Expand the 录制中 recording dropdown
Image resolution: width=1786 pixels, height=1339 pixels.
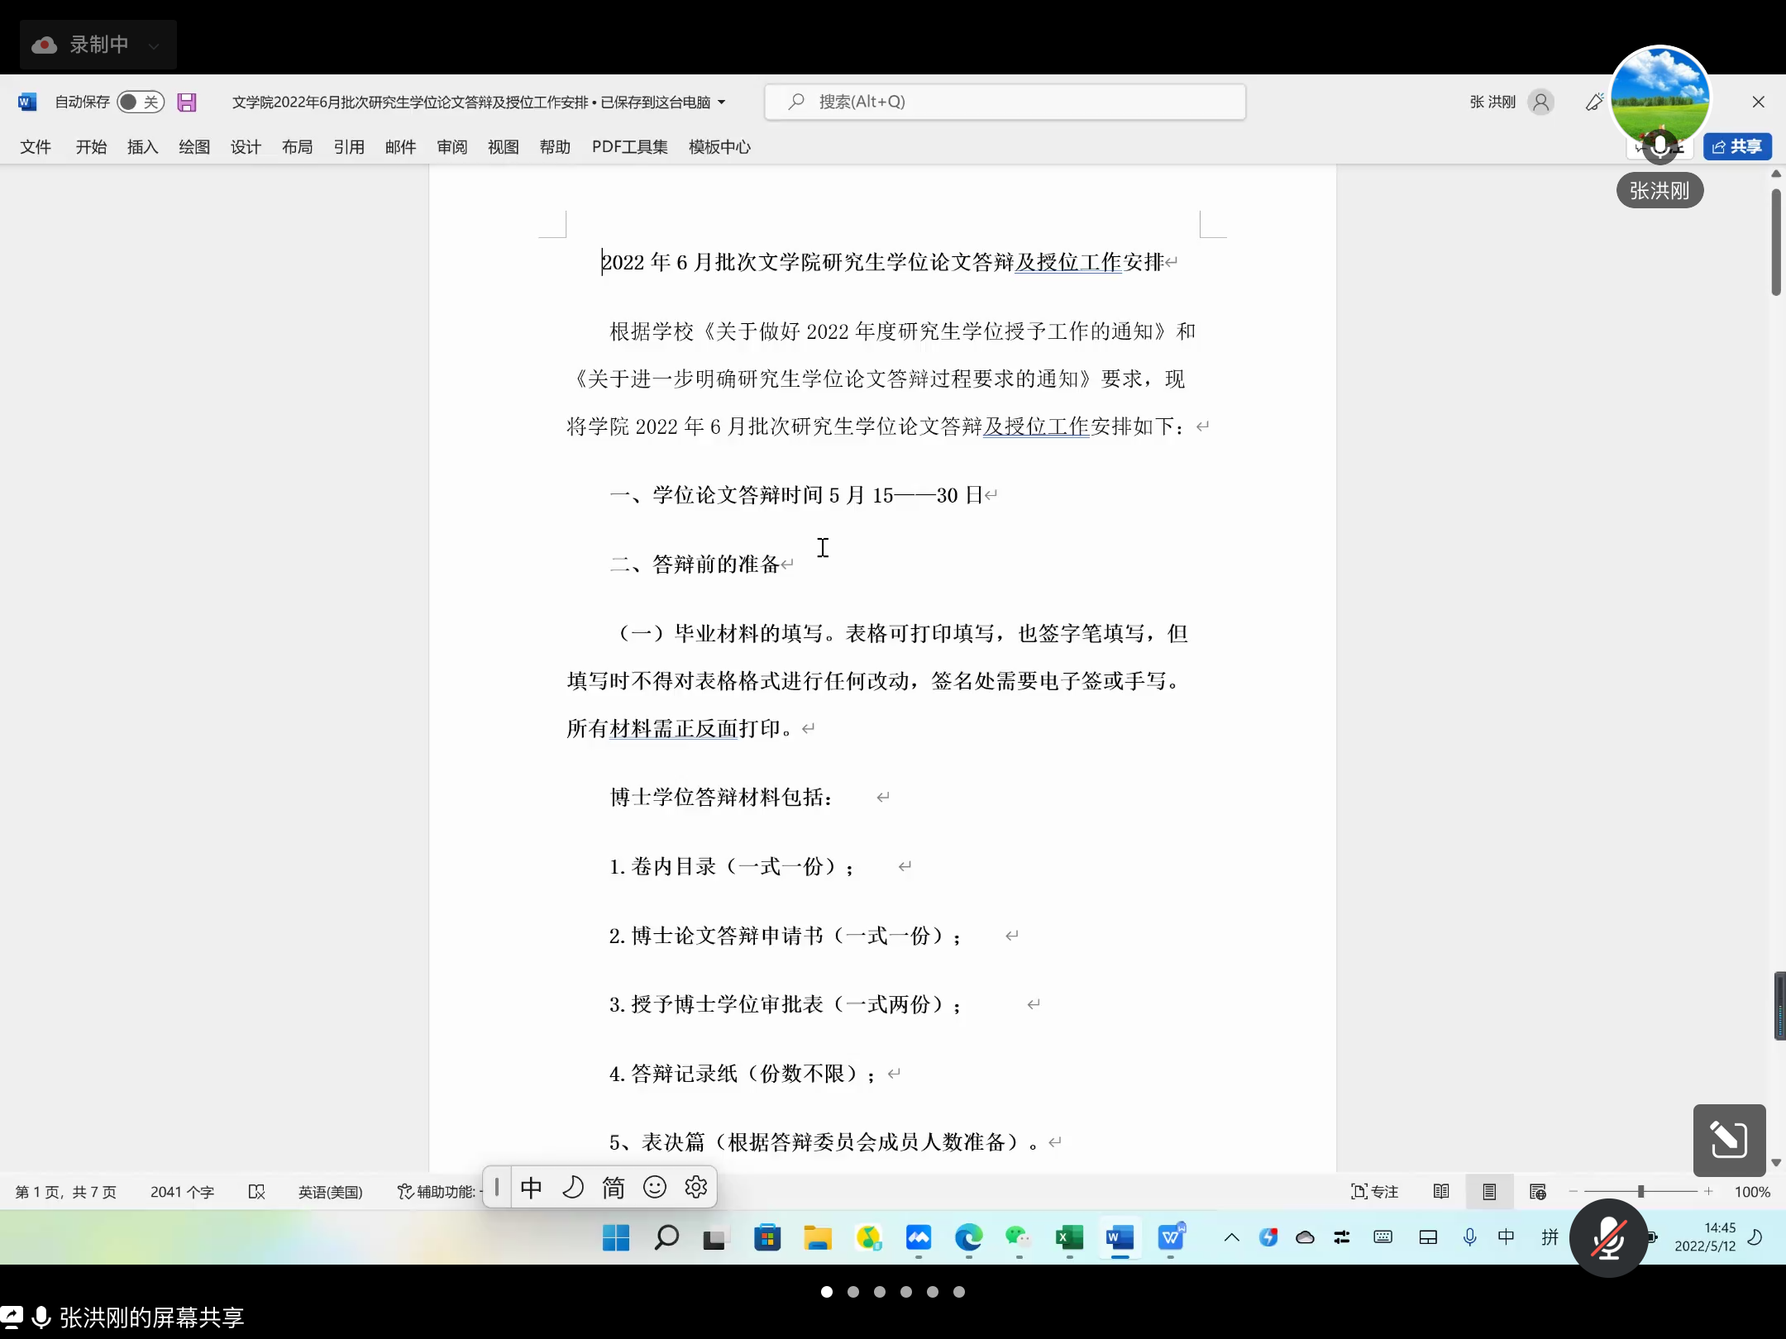pos(154,45)
